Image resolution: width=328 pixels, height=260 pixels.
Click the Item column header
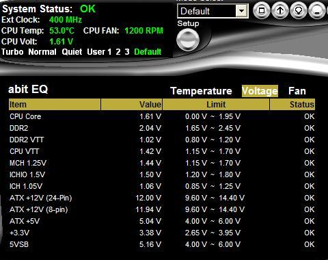pyautogui.click(x=55, y=105)
